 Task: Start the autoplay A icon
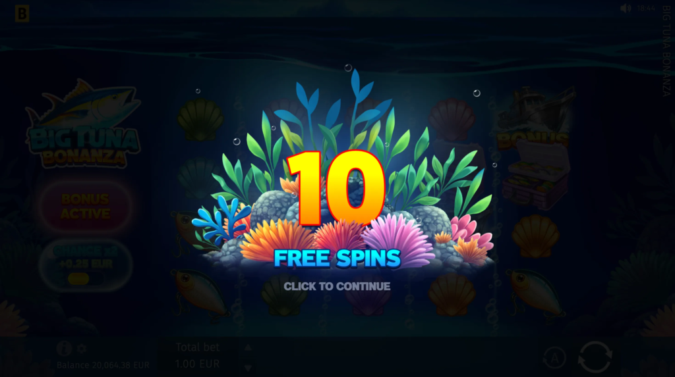click(x=554, y=358)
